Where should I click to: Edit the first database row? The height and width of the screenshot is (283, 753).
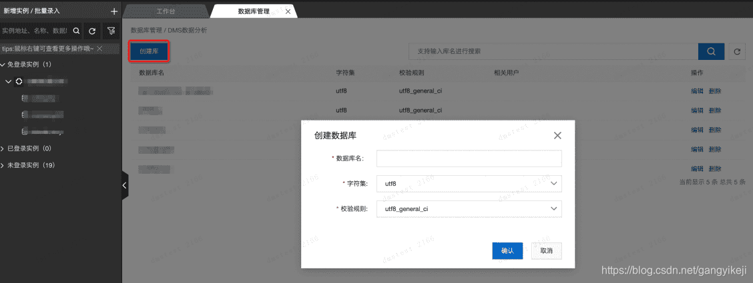click(697, 91)
